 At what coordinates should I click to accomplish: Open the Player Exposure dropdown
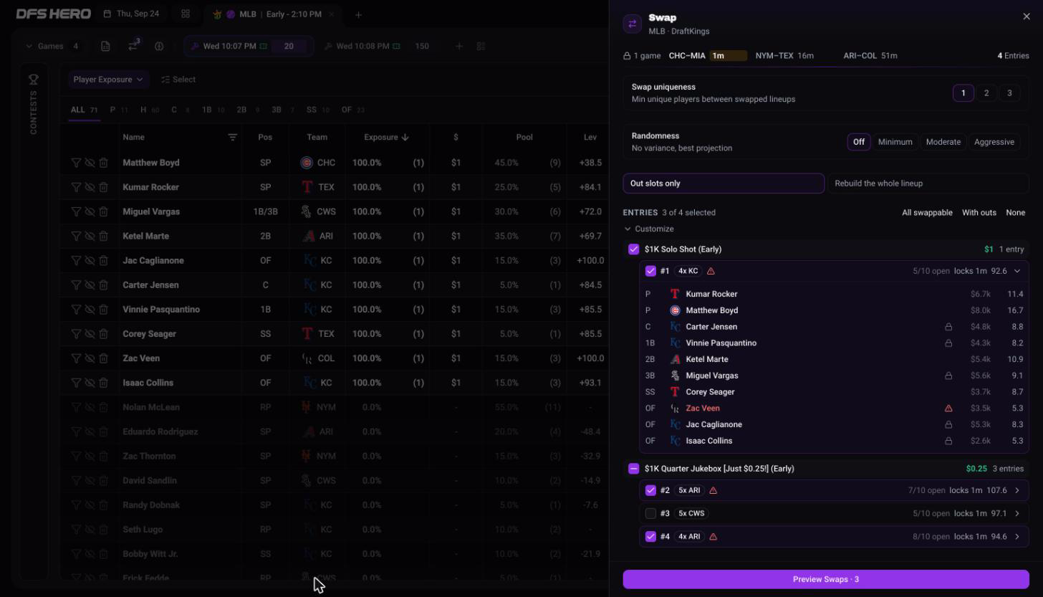click(x=107, y=80)
